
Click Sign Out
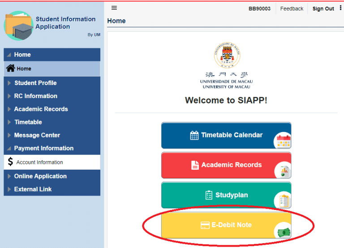tap(323, 9)
